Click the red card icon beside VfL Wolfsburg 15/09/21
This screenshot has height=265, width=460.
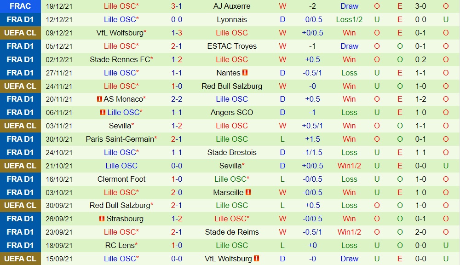click(256, 258)
